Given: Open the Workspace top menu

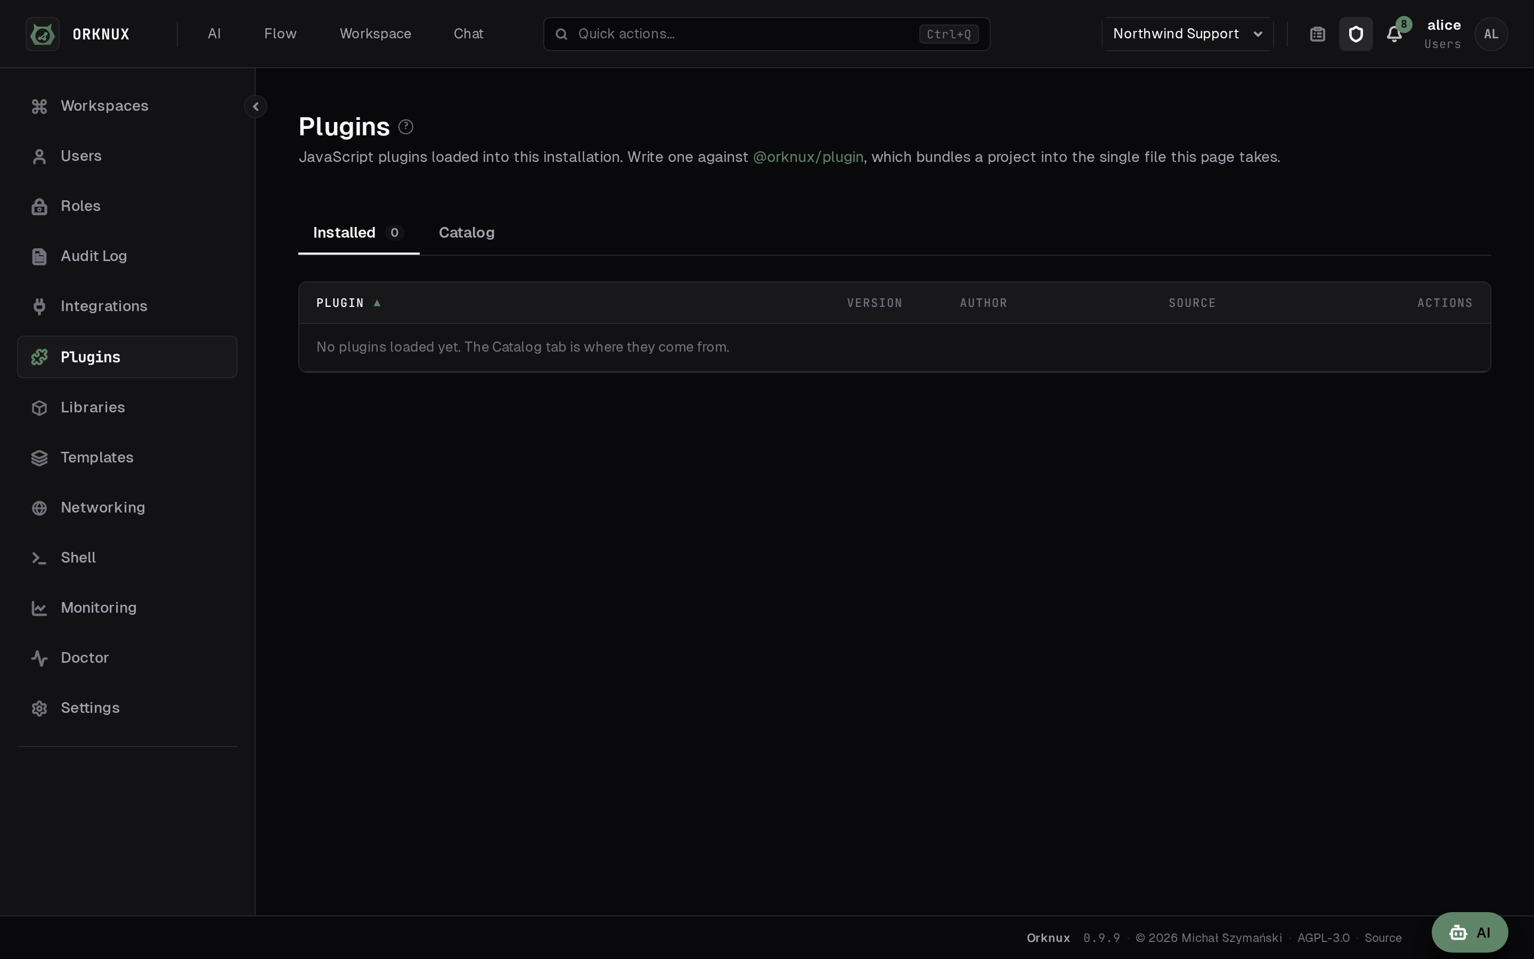Looking at the screenshot, I should pyautogui.click(x=376, y=34).
